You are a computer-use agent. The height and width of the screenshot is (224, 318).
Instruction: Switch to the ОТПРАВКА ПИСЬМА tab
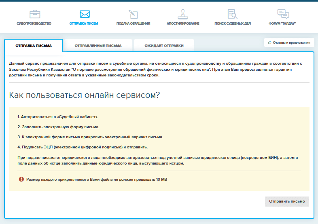coord(34,46)
